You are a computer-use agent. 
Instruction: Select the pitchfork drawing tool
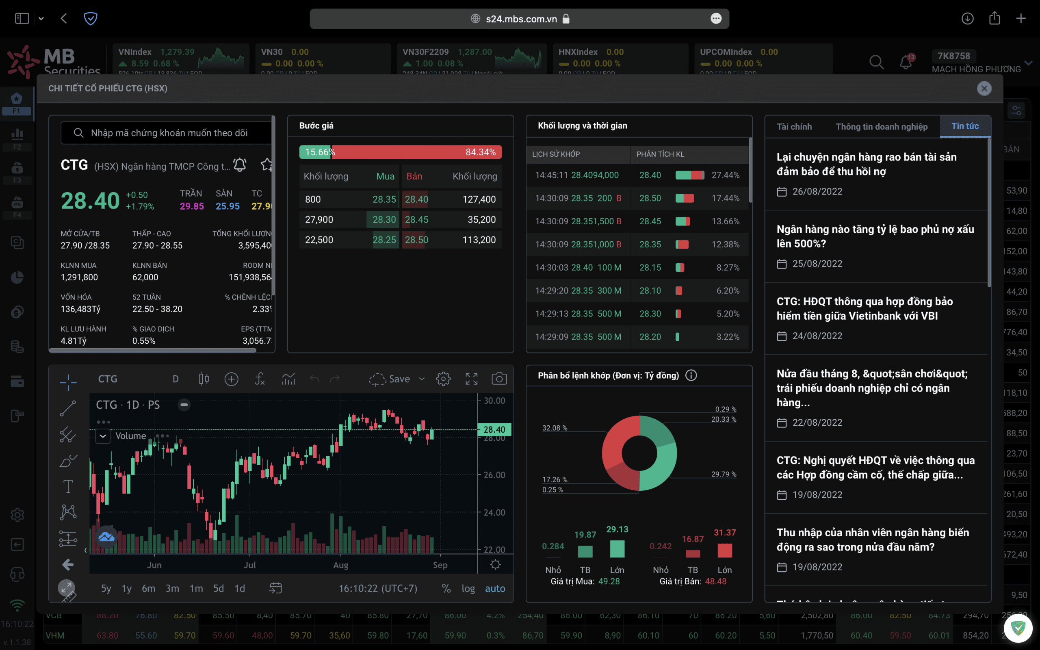[68, 435]
